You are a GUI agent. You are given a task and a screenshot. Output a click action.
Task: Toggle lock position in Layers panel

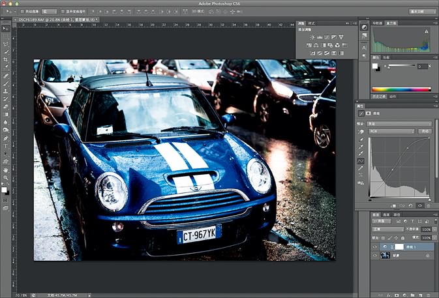pos(396,238)
